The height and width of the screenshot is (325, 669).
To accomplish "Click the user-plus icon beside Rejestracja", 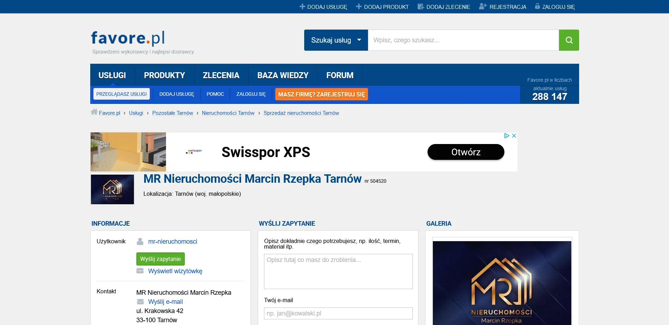I will point(483,6).
